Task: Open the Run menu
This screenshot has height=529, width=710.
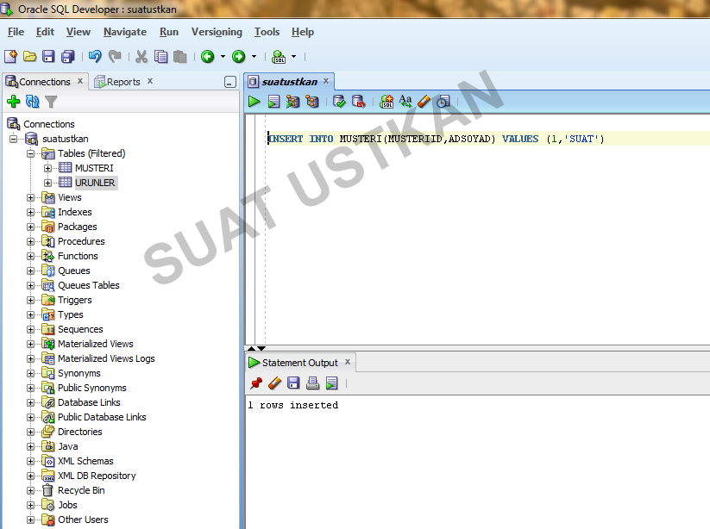Action: [x=169, y=32]
